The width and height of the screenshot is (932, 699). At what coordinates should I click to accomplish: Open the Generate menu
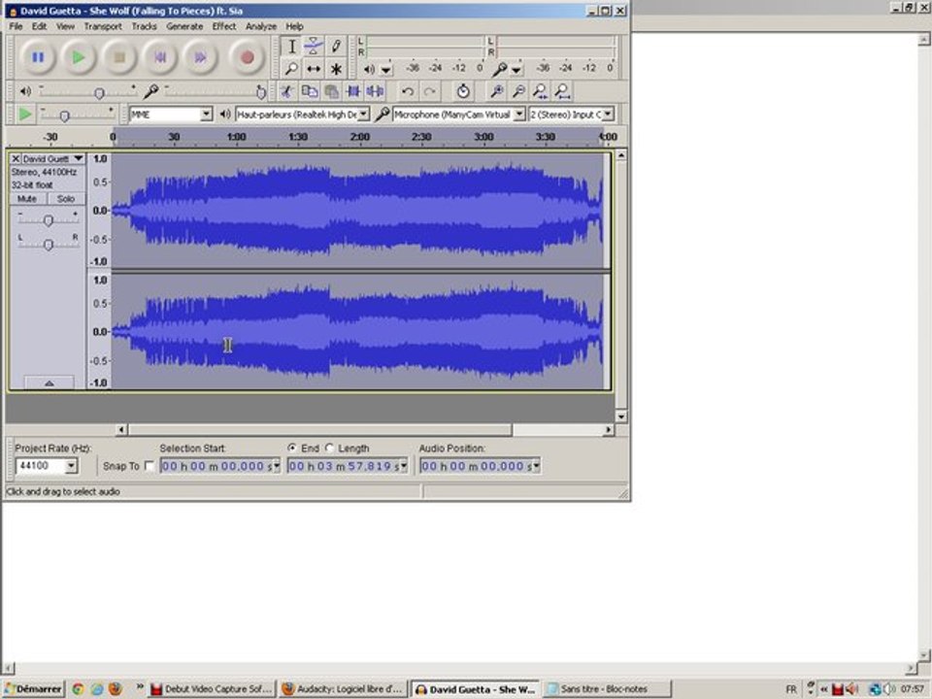point(184,26)
